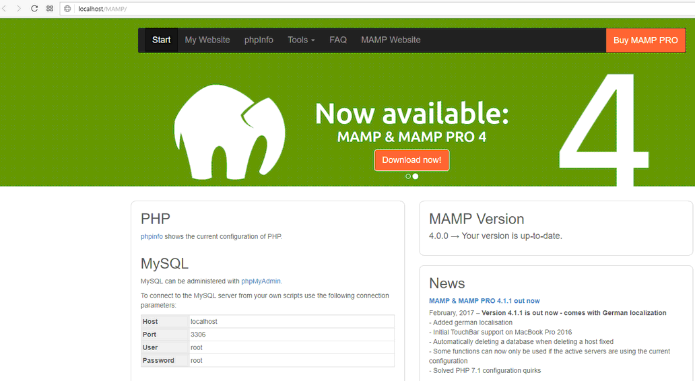Screen dimensions: 695x381
Task: Select the second carousel dot indicator
Action: [416, 176]
